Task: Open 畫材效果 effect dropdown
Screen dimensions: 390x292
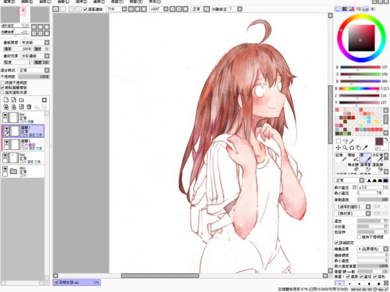Action: 47,56
